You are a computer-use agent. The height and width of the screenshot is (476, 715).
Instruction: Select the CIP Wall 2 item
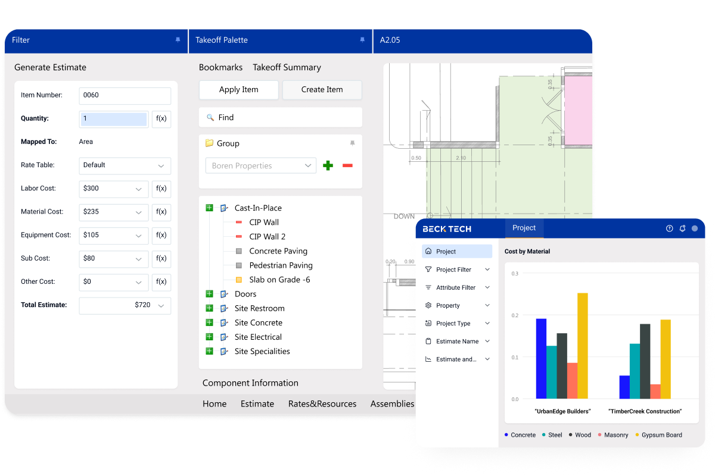coord(268,237)
